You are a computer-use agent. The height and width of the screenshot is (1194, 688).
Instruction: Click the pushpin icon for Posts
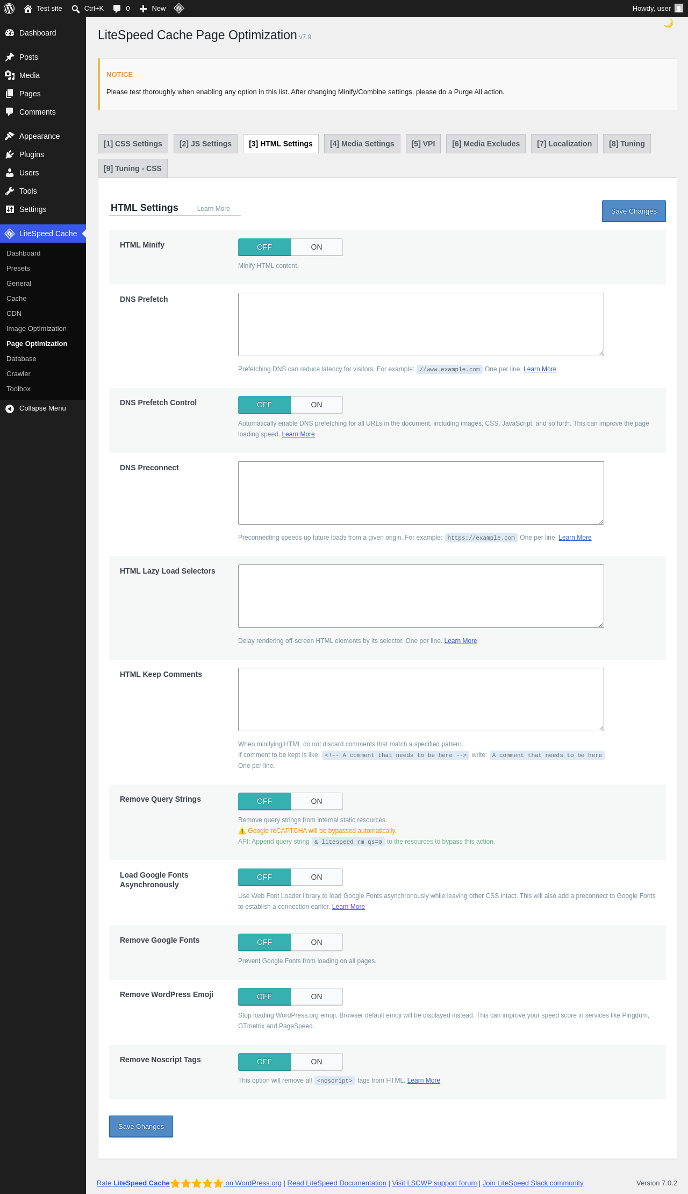[x=10, y=57]
